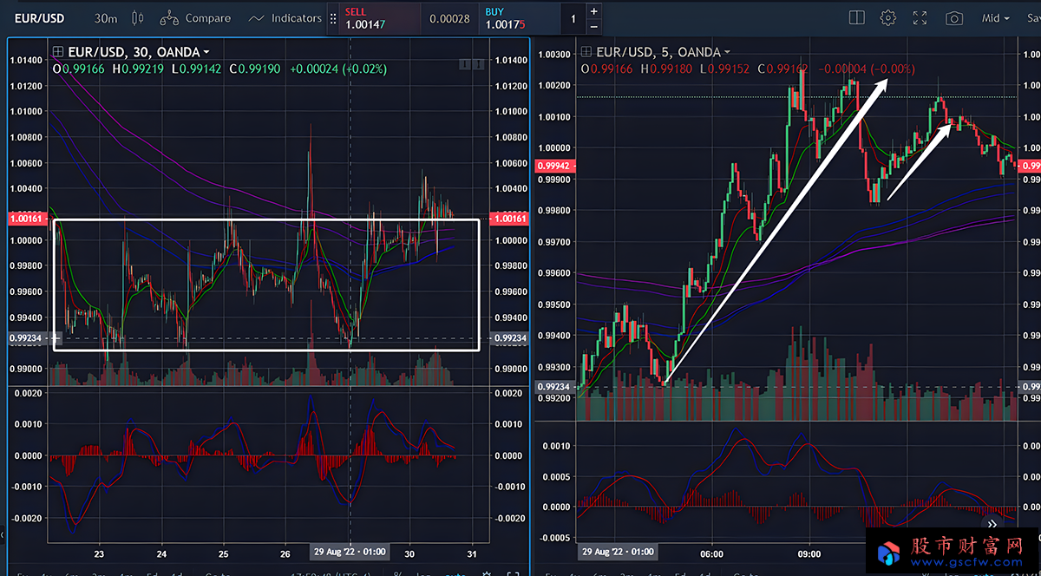The height and width of the screenshot is (576, 1041).
Task: Open chart settings gear
Action: [887, 17]
